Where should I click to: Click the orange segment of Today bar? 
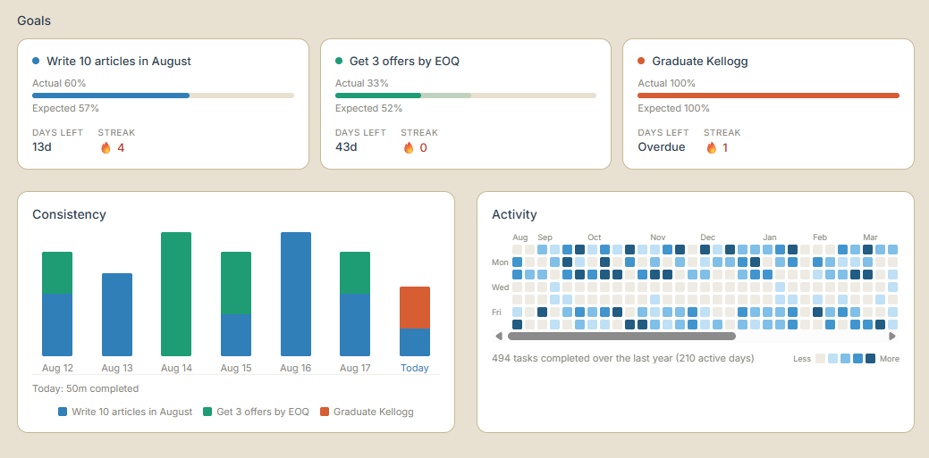click(x=415, y=308)
